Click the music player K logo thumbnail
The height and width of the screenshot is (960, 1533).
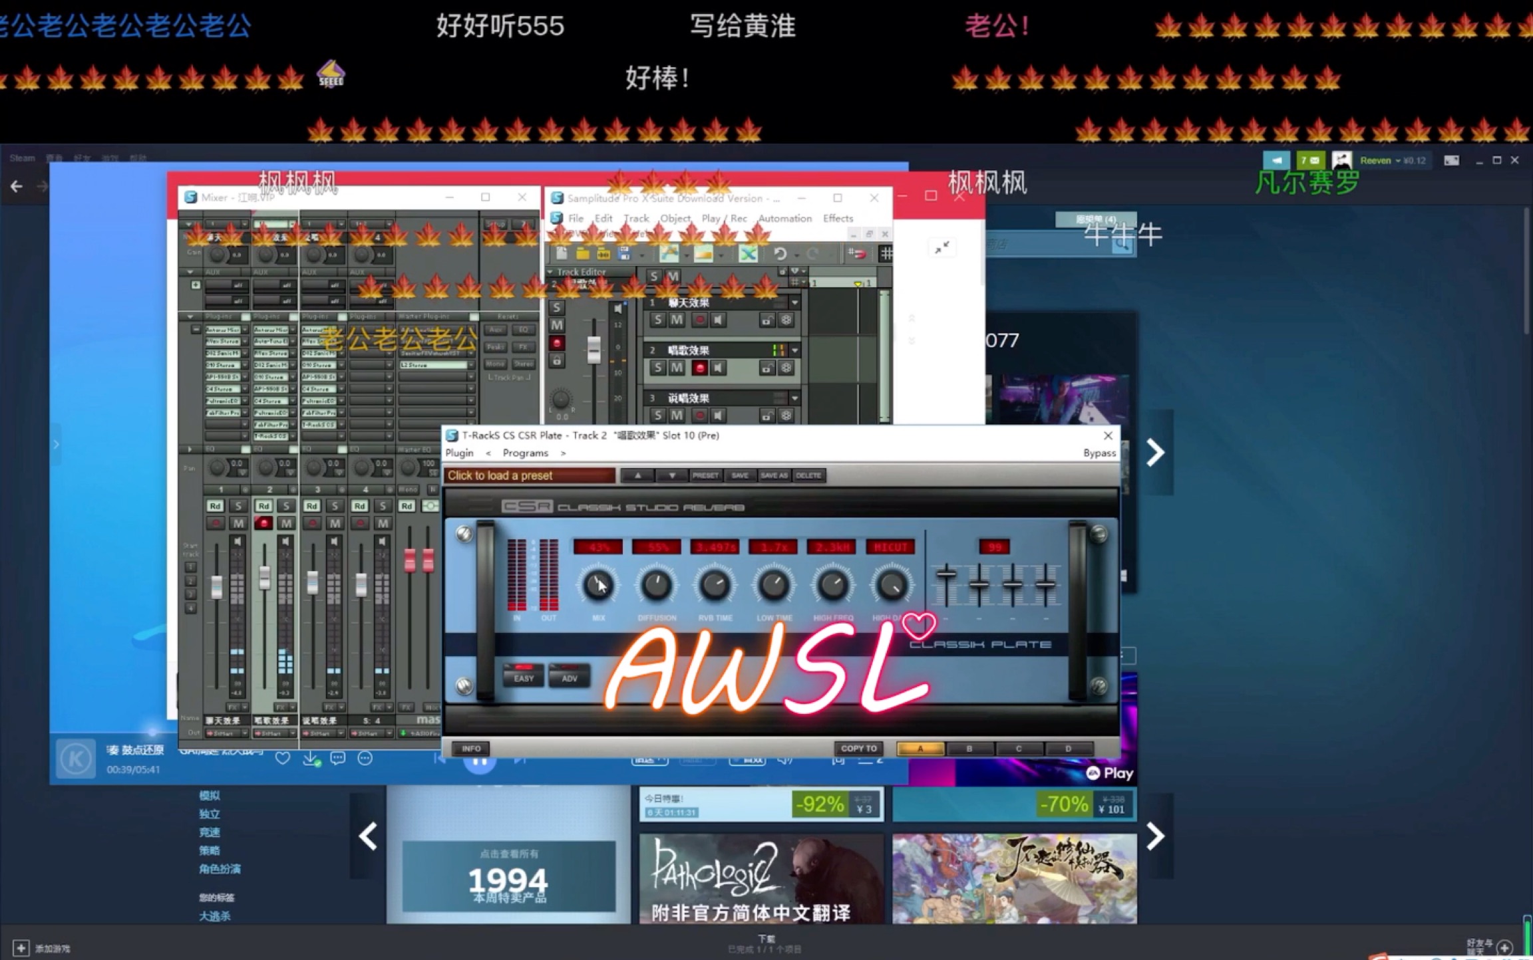coord(75,759)
